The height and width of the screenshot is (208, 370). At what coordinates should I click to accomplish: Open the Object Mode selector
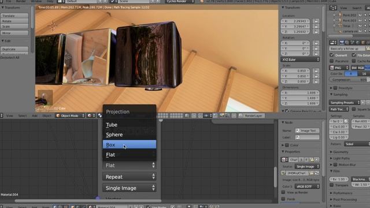click(70, 116)
